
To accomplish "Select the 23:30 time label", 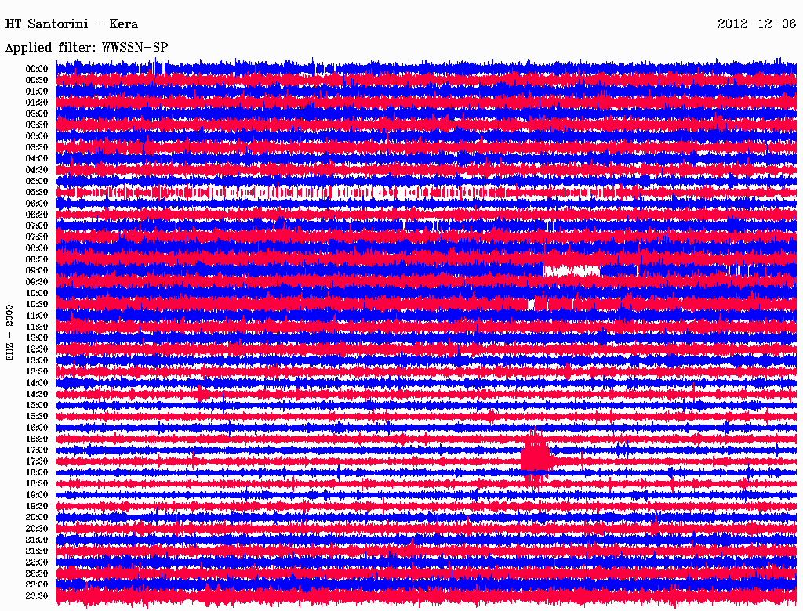I will [37, 596].
